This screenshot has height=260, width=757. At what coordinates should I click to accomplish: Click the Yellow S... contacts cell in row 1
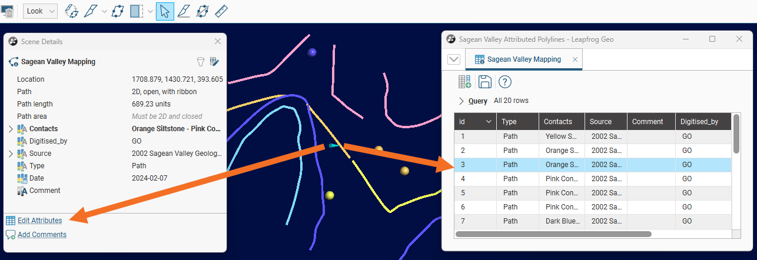[x=562, y=136]
